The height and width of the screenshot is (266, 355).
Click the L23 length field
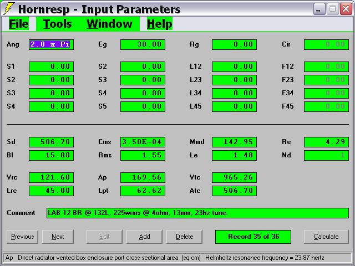(x=234, y=80)
